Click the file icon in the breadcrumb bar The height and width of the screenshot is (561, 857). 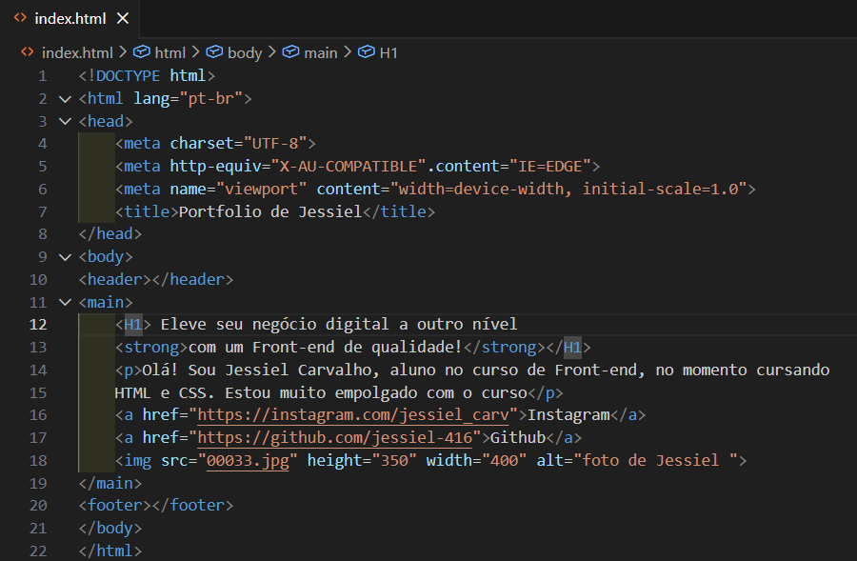point(28,52)
